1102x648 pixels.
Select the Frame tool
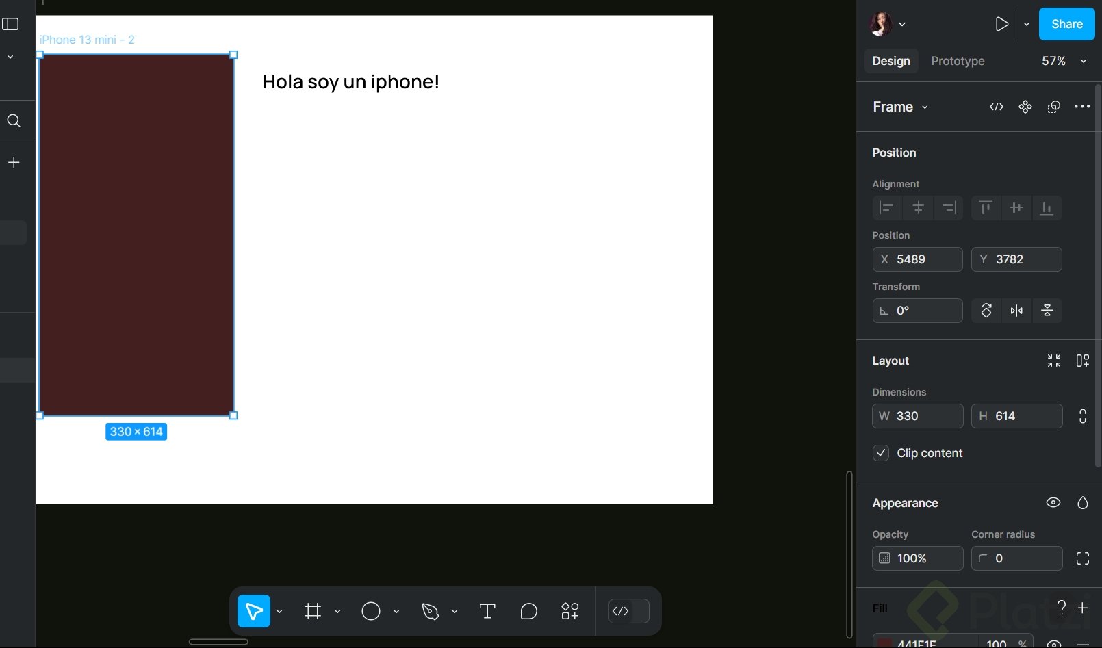[313, 611]
